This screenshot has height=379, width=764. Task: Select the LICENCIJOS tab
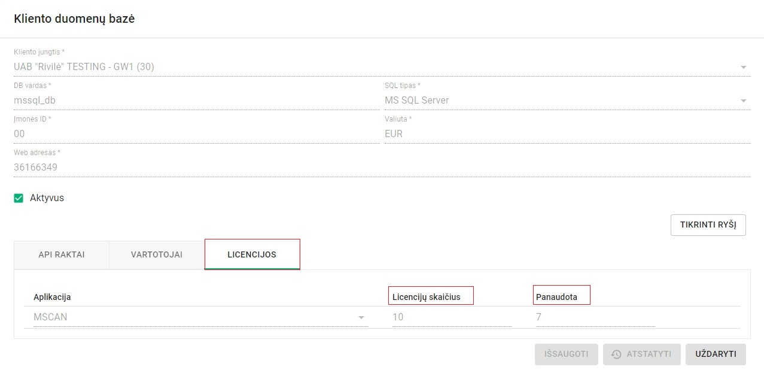click(252, 254)
